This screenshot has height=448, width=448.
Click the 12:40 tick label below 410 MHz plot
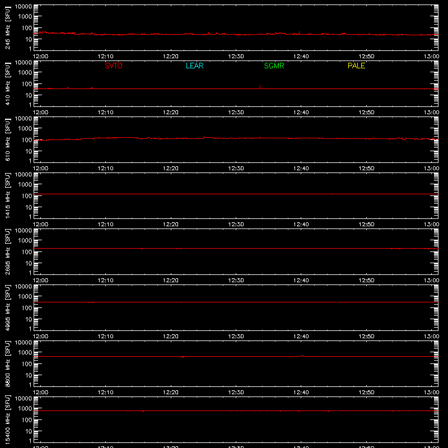click(x=301, y=113)
